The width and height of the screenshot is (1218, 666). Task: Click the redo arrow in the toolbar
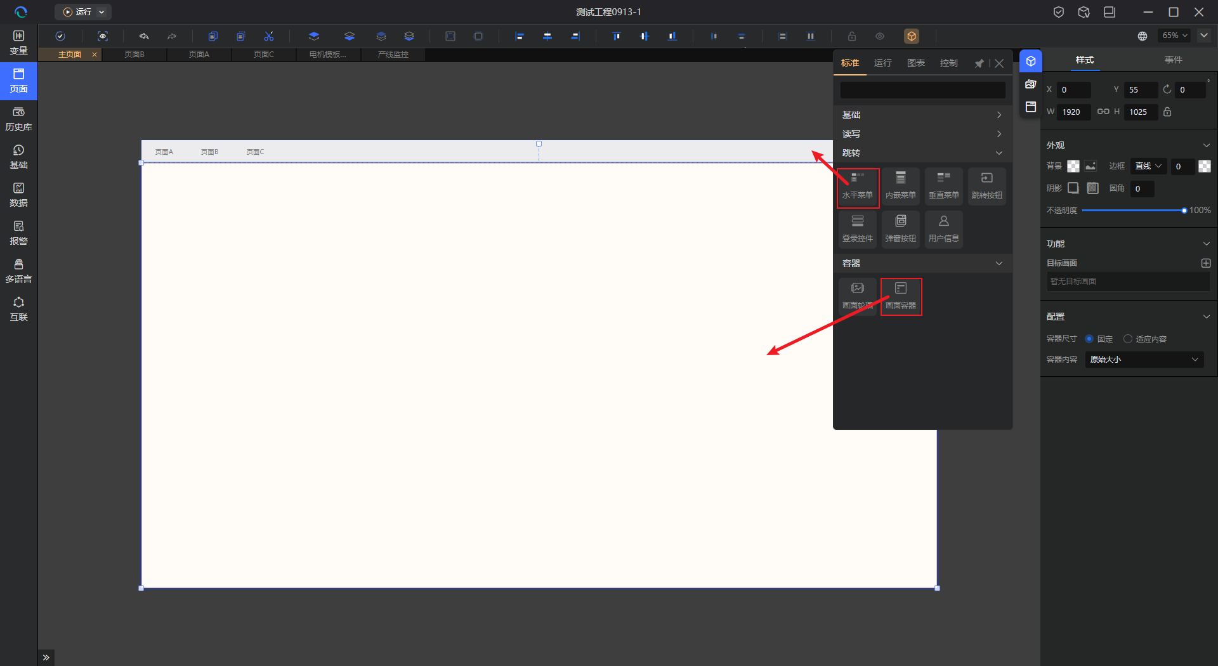pos(172,36)
